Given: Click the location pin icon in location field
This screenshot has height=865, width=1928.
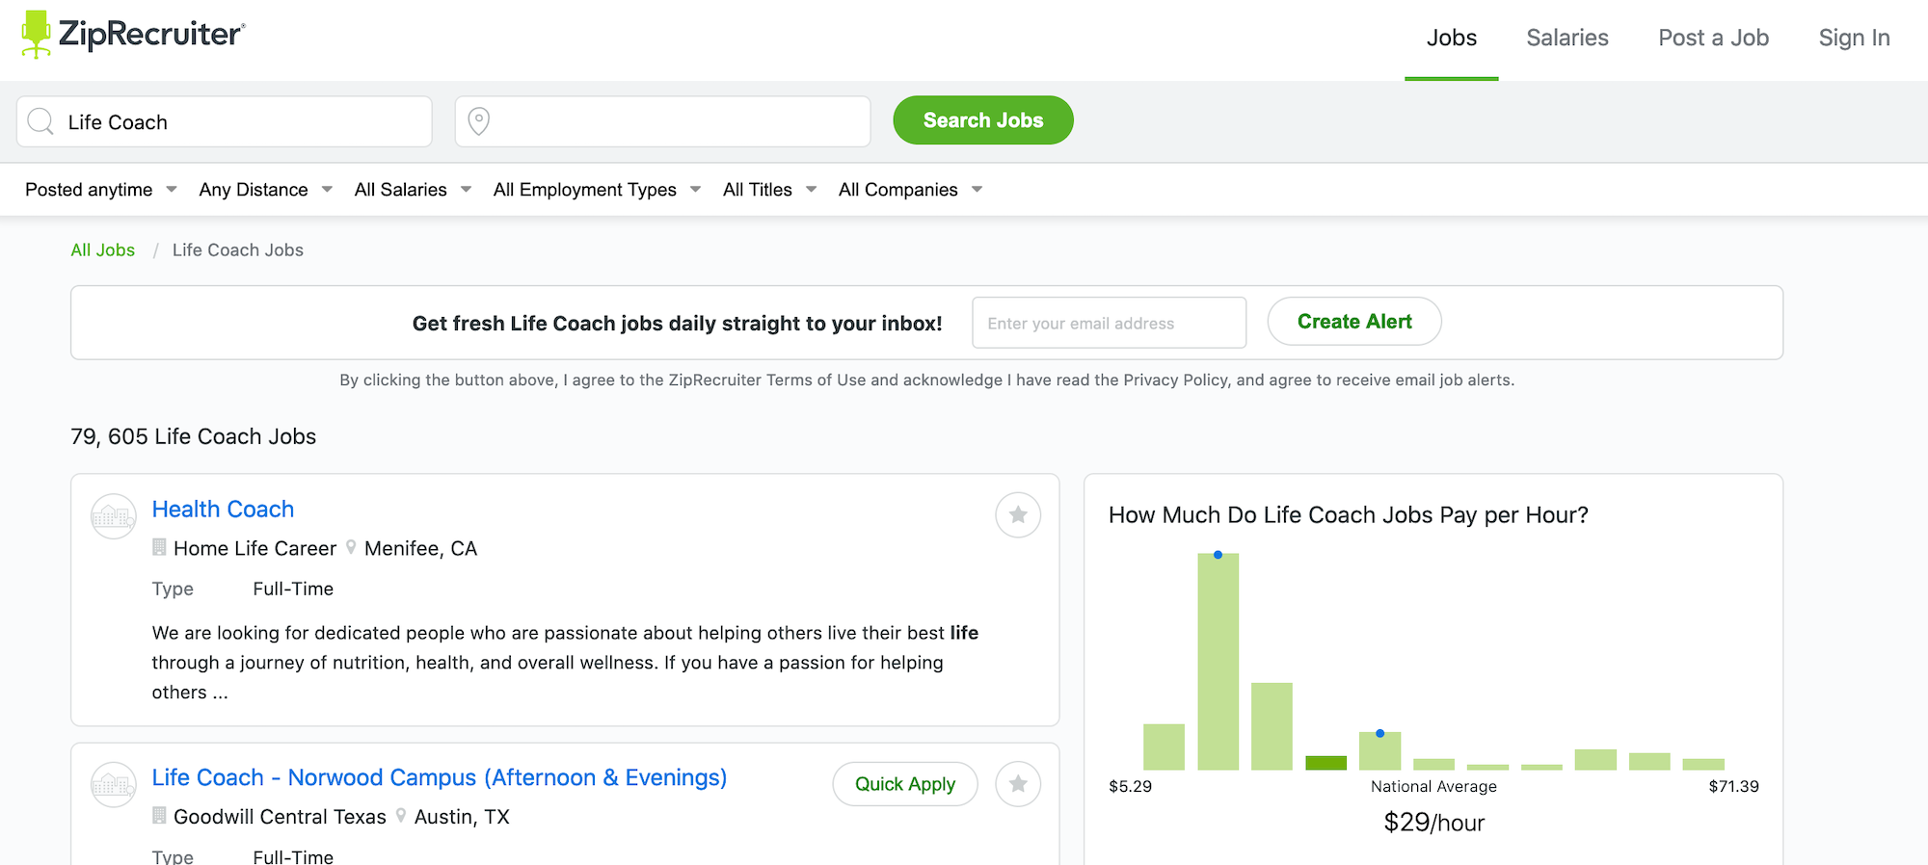Looking at the screenshot, I should click(x=478, y=121).
